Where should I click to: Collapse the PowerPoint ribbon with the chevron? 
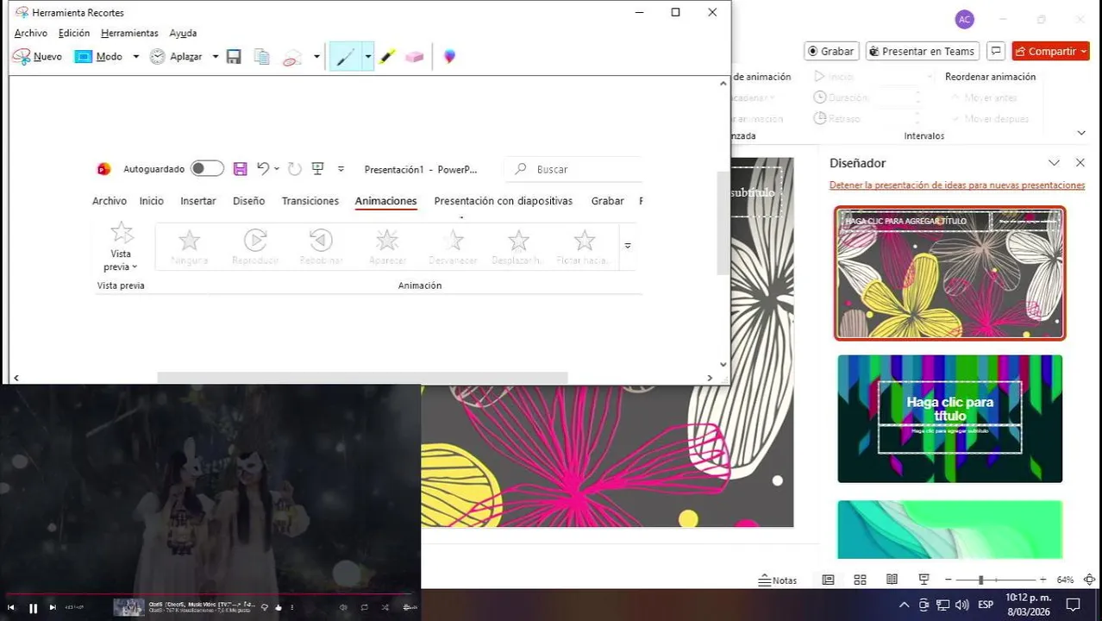(x=1081, y=133)
